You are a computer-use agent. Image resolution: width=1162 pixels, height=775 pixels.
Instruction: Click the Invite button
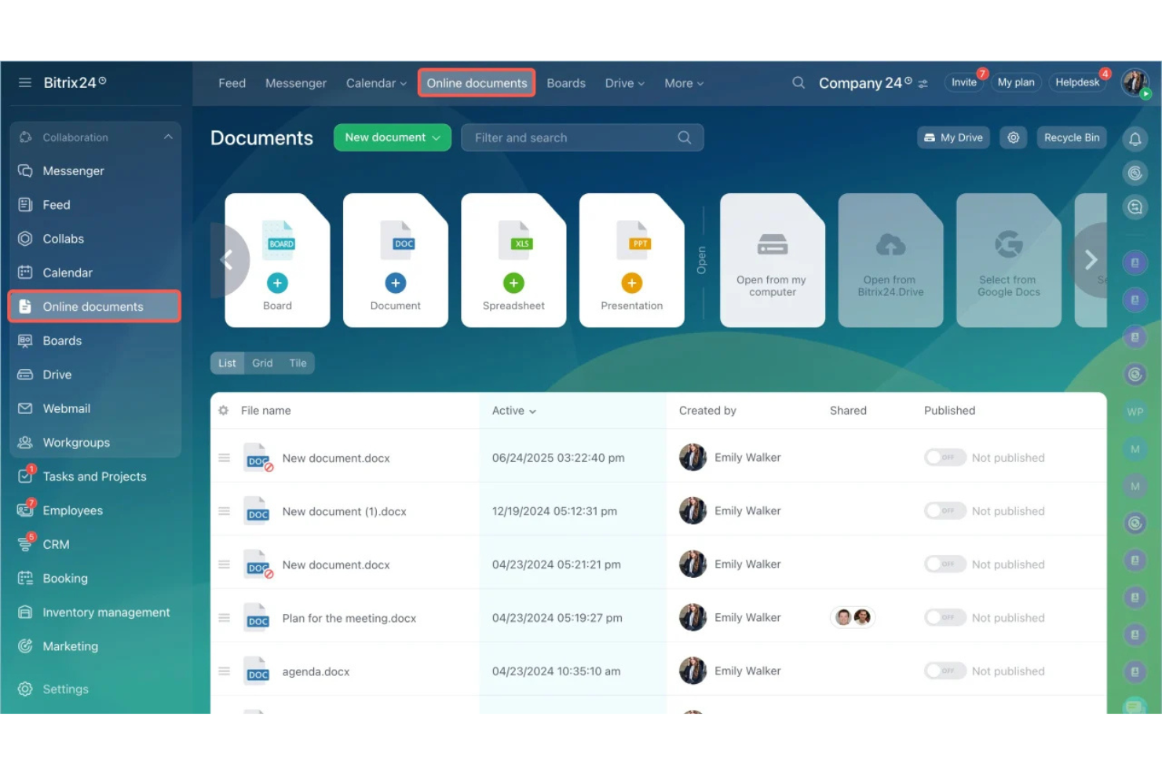point(964,82)
